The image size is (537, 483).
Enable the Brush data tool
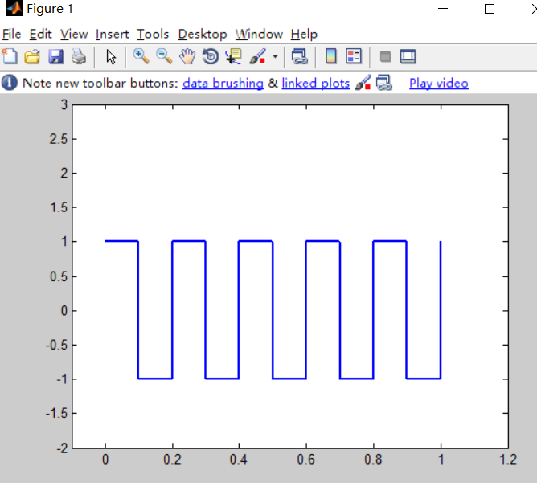[257, 56]
